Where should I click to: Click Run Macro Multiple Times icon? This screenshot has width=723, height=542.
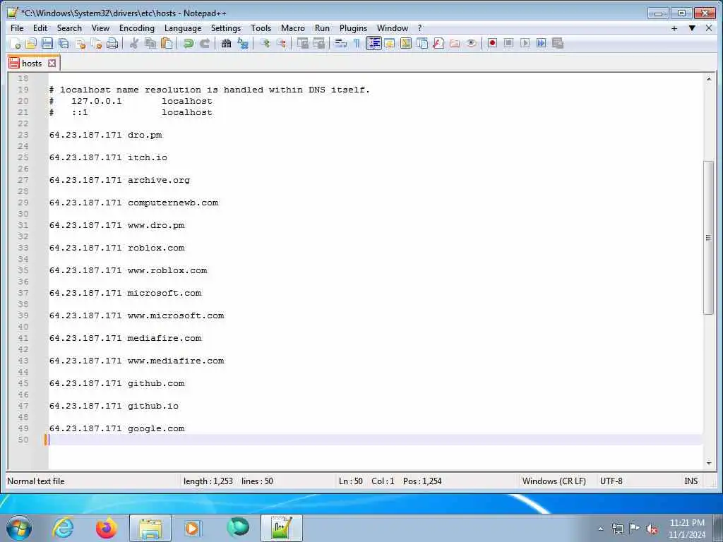click(x=542, y=43)
